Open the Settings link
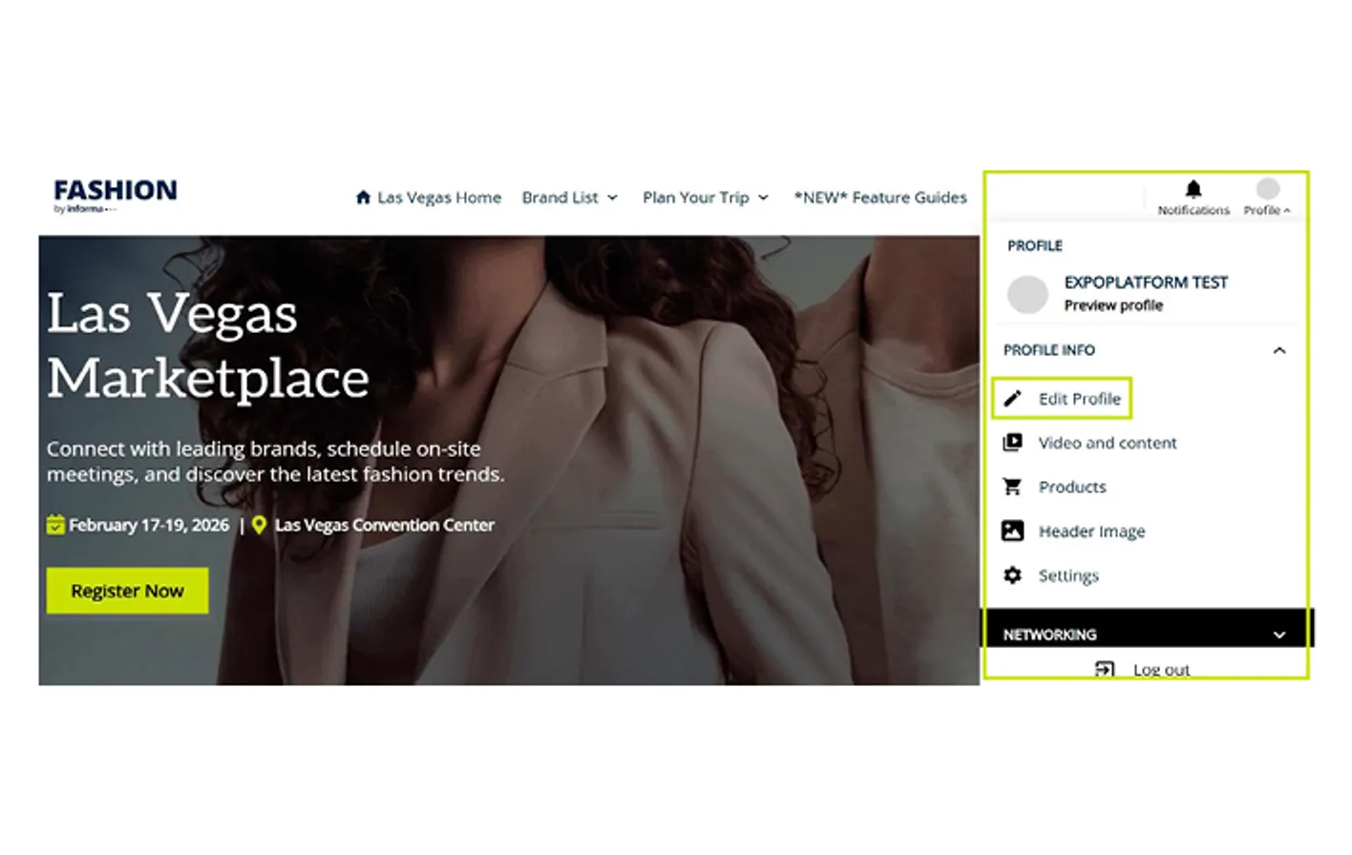This screenshot has height=855, width=1352. [1068, 575]
